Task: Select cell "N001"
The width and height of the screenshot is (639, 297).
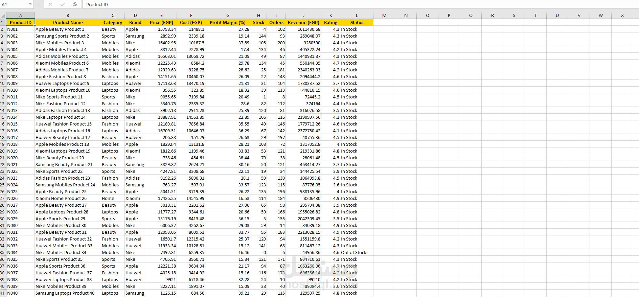Action: pos(21,29)
